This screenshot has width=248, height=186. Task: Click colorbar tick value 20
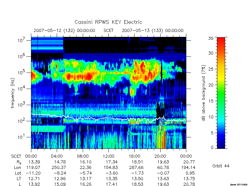pos(211,85)
